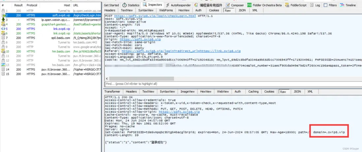The width and height of the screenshot is (362, 152).
Task: Click JS script icon of session 6
Action: (3, 33)
